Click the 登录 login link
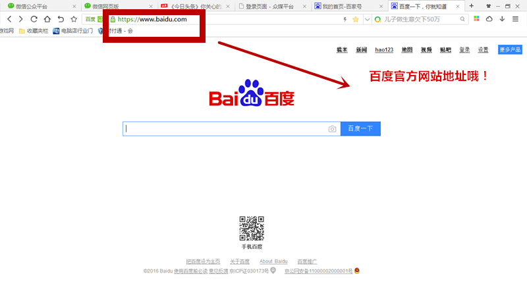Viewport: 527px width, 283px height. tap(464, 49)
